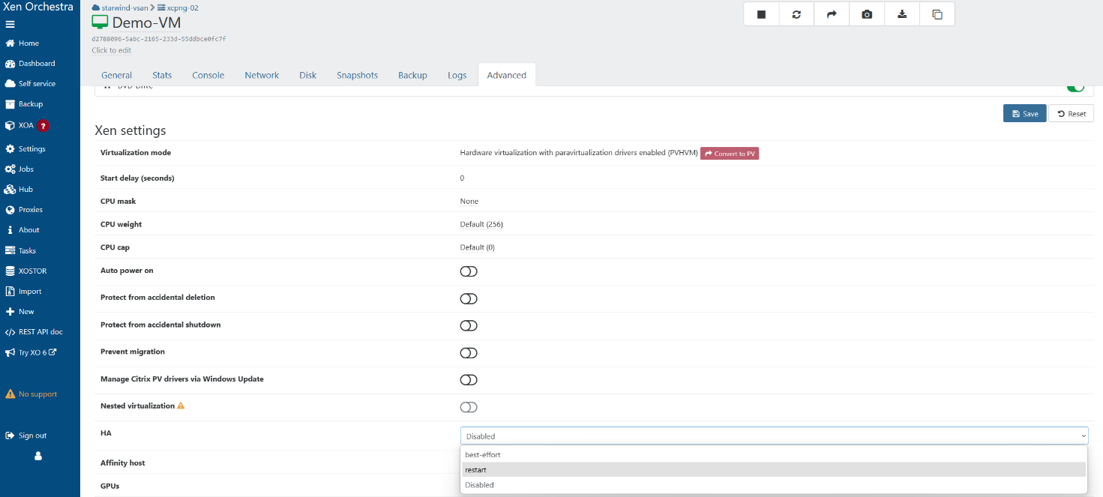Toggle Nested virtualization switch
Viewport: 1103px width, 497px height.
(469, 407)
